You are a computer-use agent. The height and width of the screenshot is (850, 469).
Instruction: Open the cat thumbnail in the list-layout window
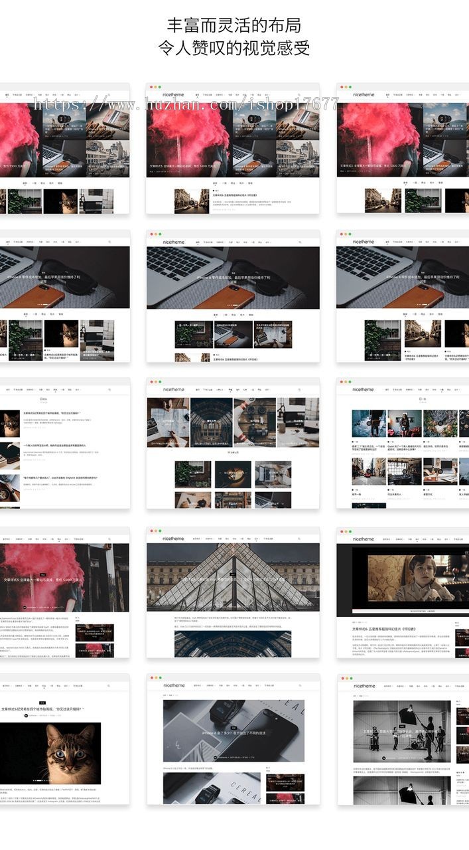[10, 422]
